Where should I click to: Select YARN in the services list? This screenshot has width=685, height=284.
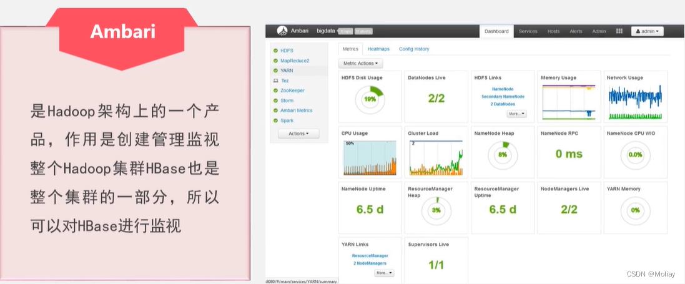coord(287,71)
